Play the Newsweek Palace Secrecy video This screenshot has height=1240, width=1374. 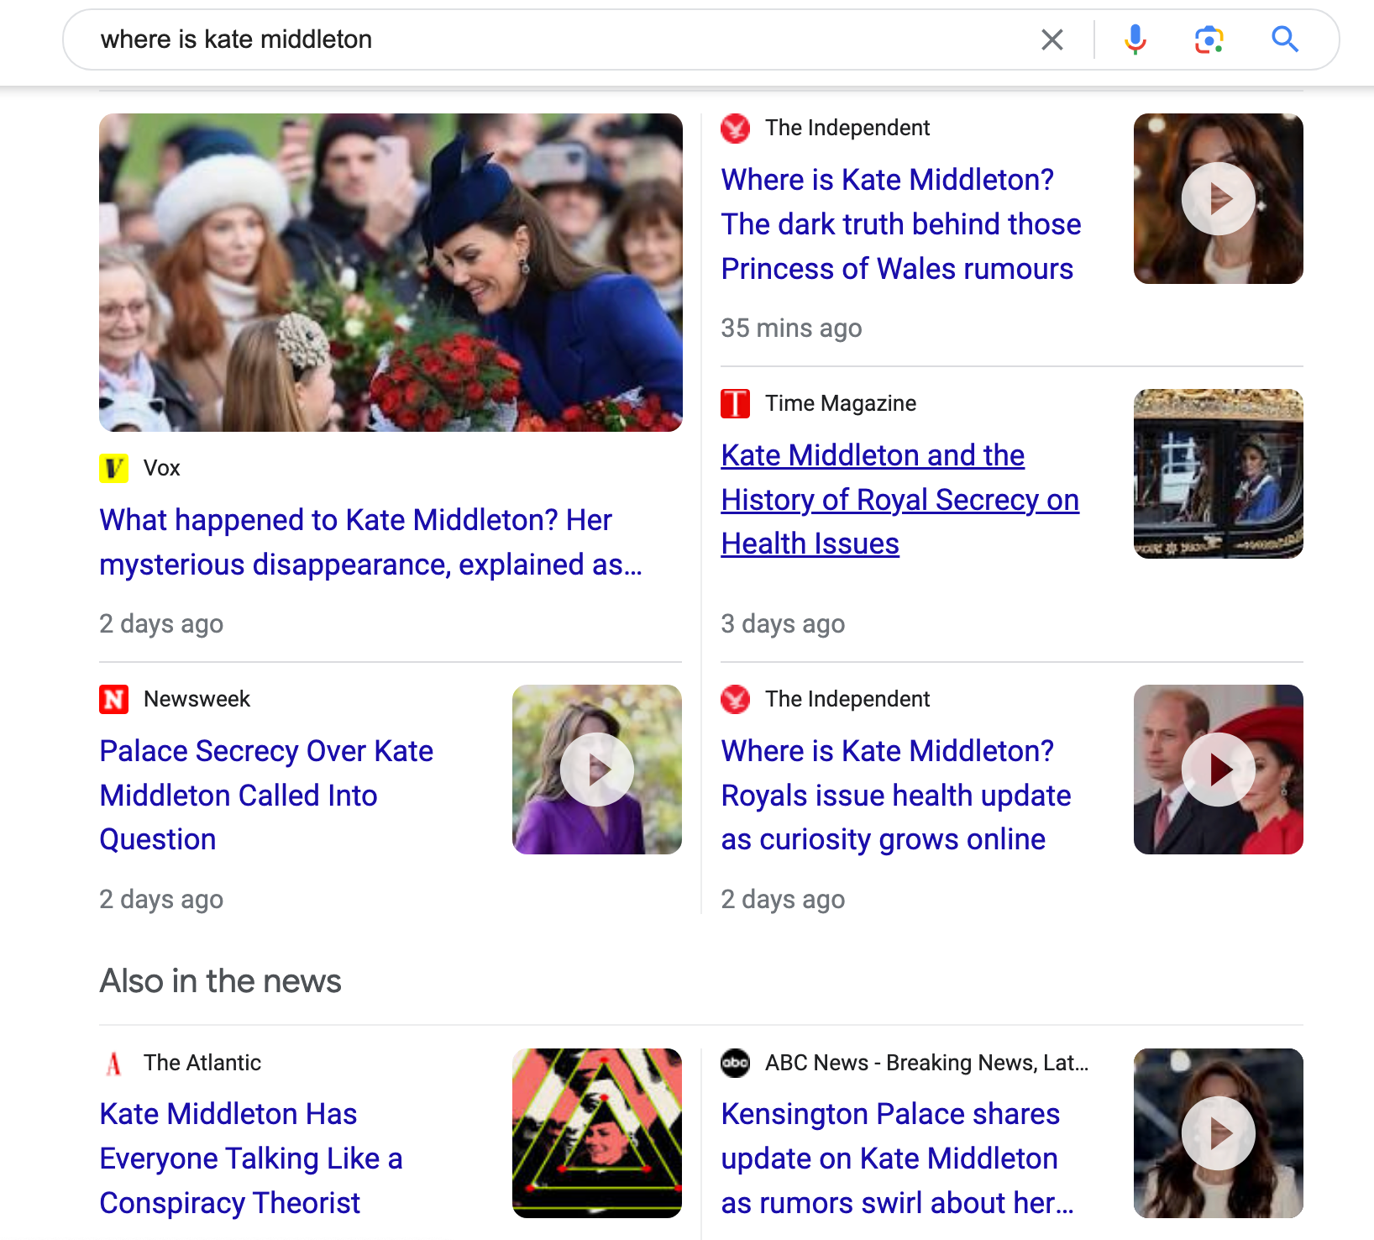point(596,770)
